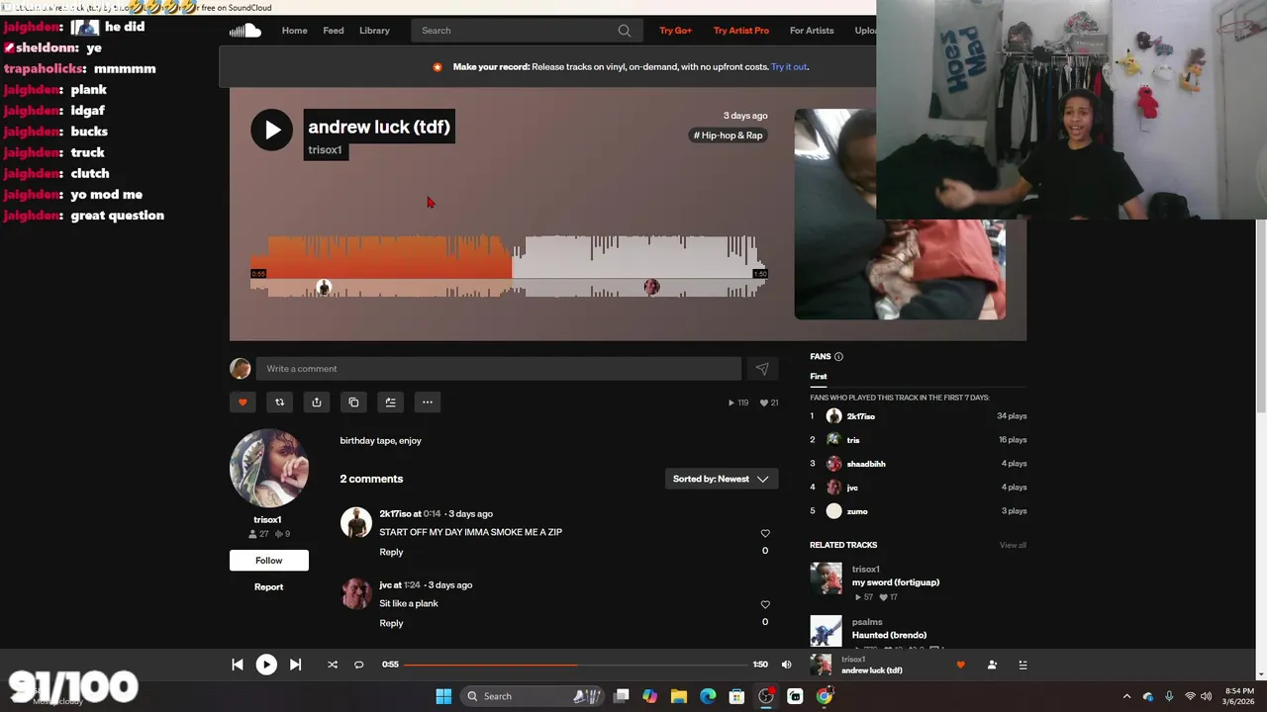The height and width of the screenshot is (712, 1267).
Task: Open fan zumo profile
Action: (x=857, y=511)
